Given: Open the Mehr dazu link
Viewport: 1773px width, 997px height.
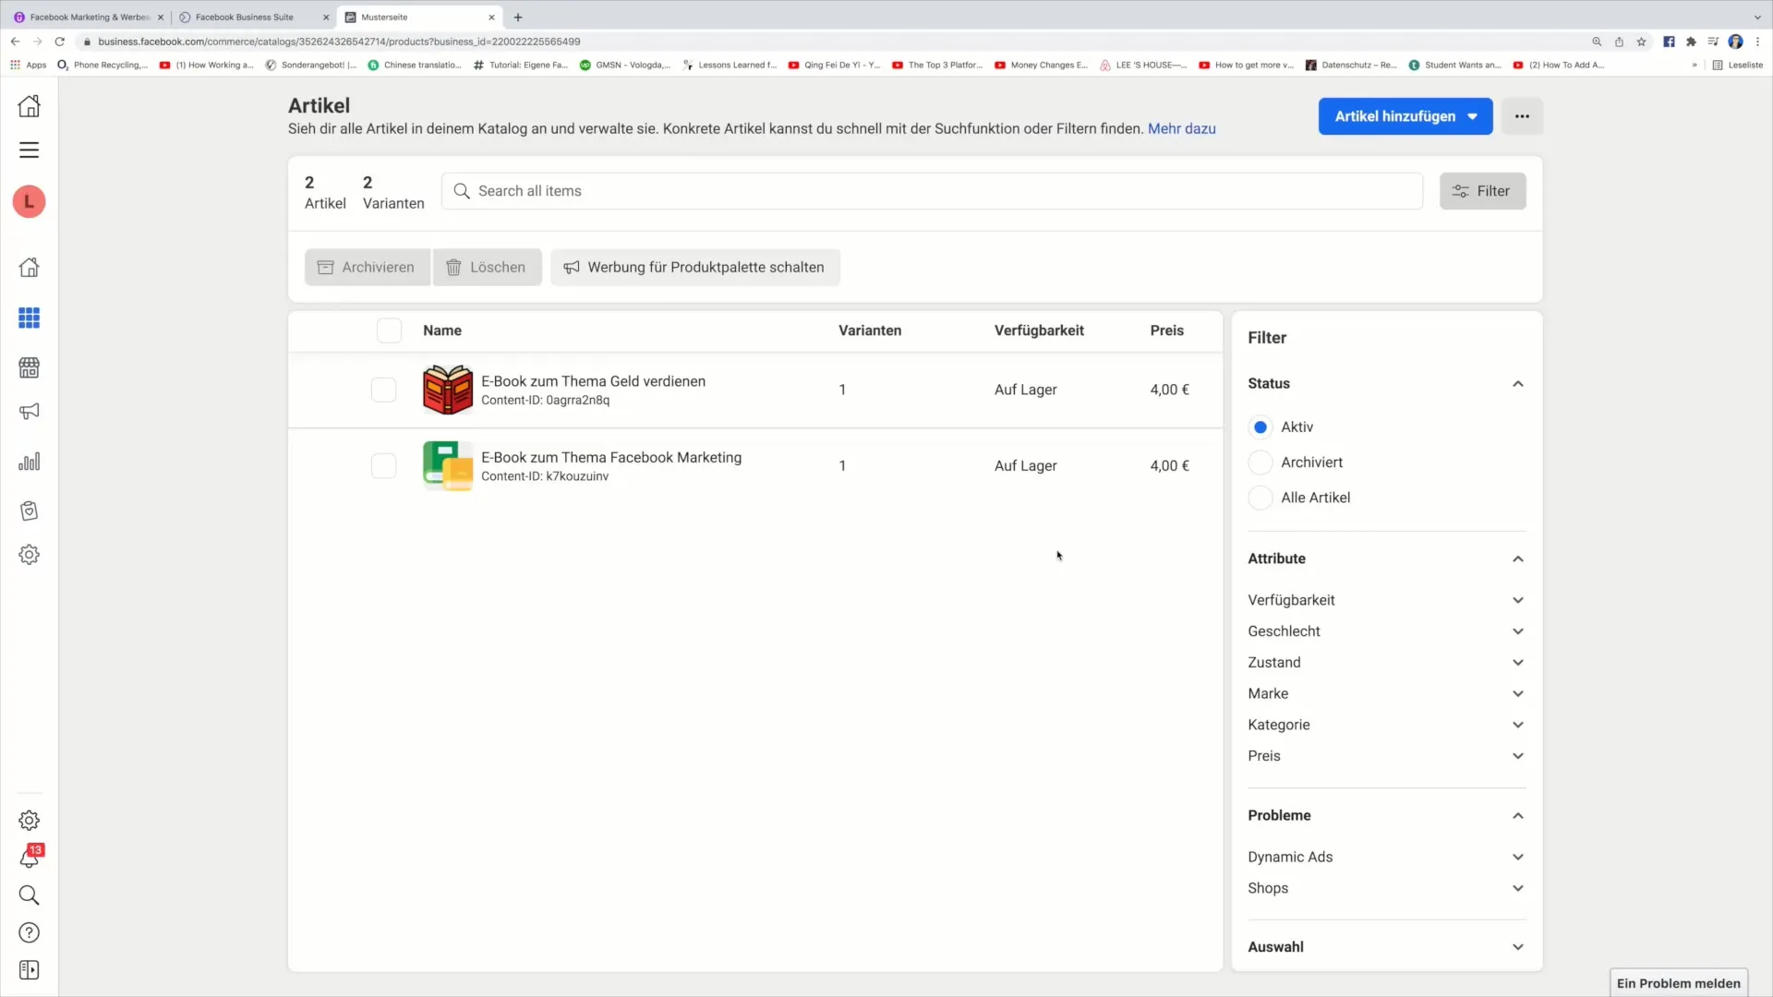Looking at the screenshot, I should (x=1181, y=129).
